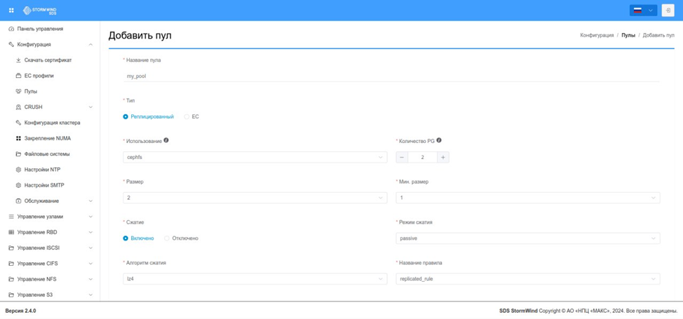Click the Управление узлами list icon
Viewport: 683px width, 319px height.
[11, 217]
